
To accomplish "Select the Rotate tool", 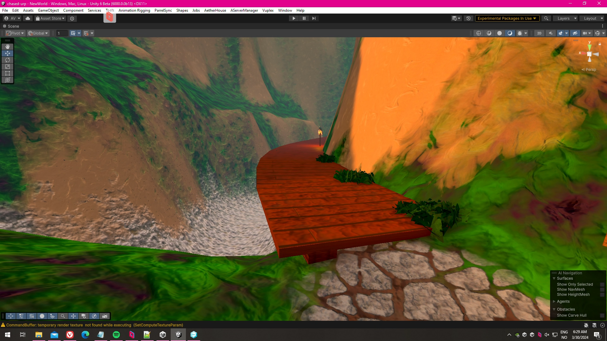I will [x=8, y=60].
